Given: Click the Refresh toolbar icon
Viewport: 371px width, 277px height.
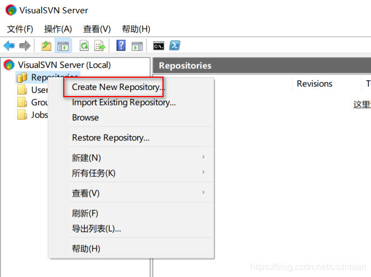Looking at the screenshot, I should click(84, 46).
